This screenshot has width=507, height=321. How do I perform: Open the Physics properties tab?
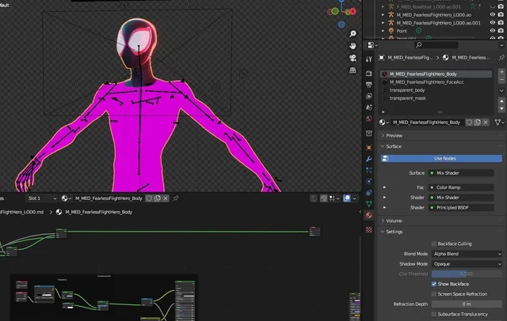(x=369, y=181)
